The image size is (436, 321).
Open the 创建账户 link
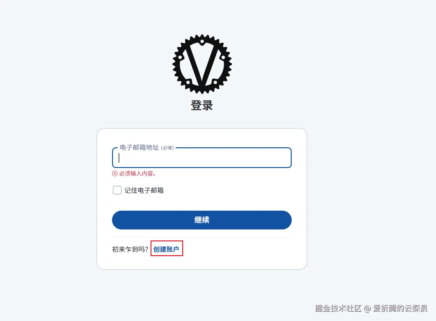point(166,249)
